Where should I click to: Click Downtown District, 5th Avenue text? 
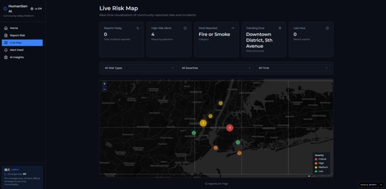click(259, 40)
